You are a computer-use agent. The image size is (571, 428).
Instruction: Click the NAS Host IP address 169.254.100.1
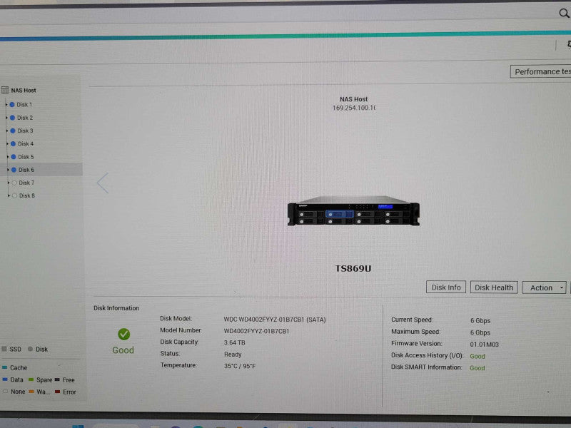pos(354,108)
